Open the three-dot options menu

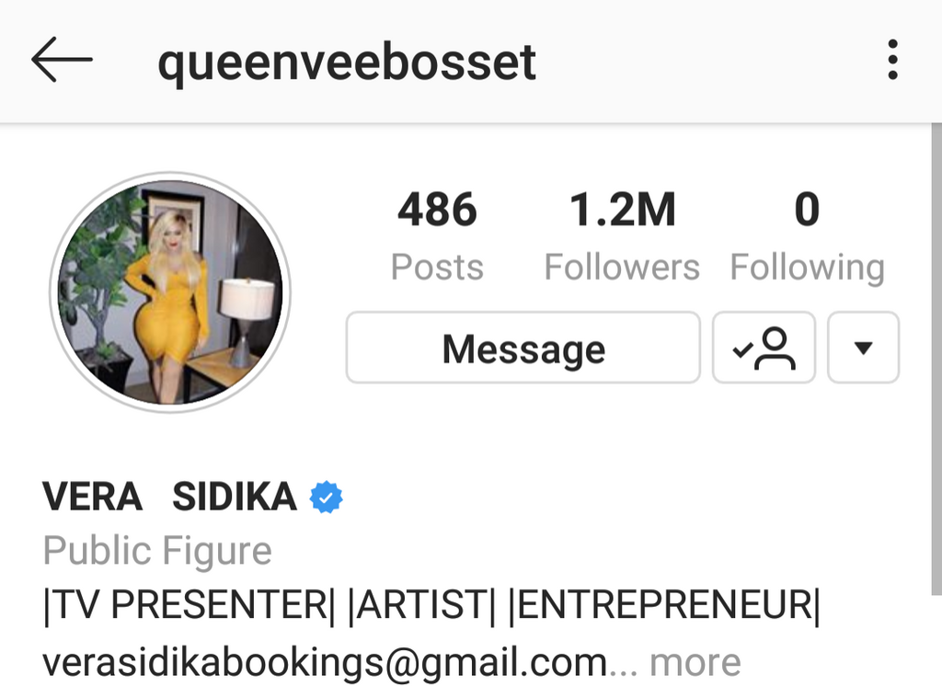pos(892,60)
